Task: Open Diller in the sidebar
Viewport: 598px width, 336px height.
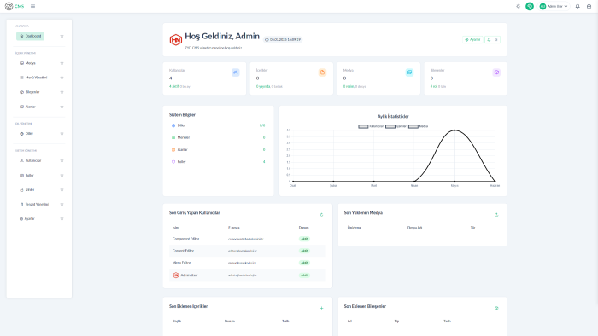Action: click(26, 134)
